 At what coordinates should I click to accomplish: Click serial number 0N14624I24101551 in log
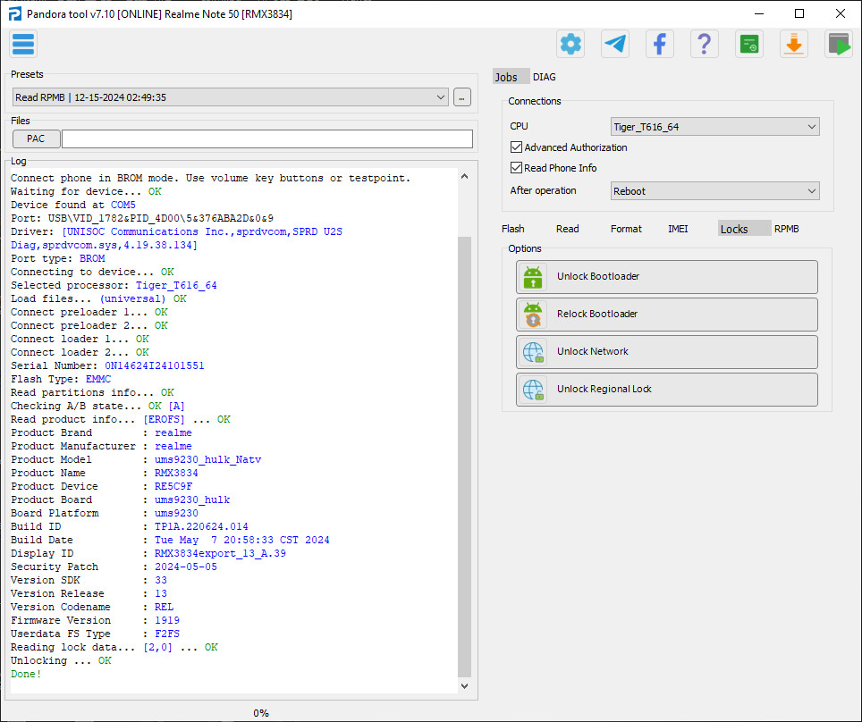(x=155, y=365)
